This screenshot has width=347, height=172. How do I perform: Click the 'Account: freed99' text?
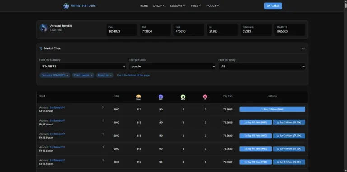pos(61,26)
